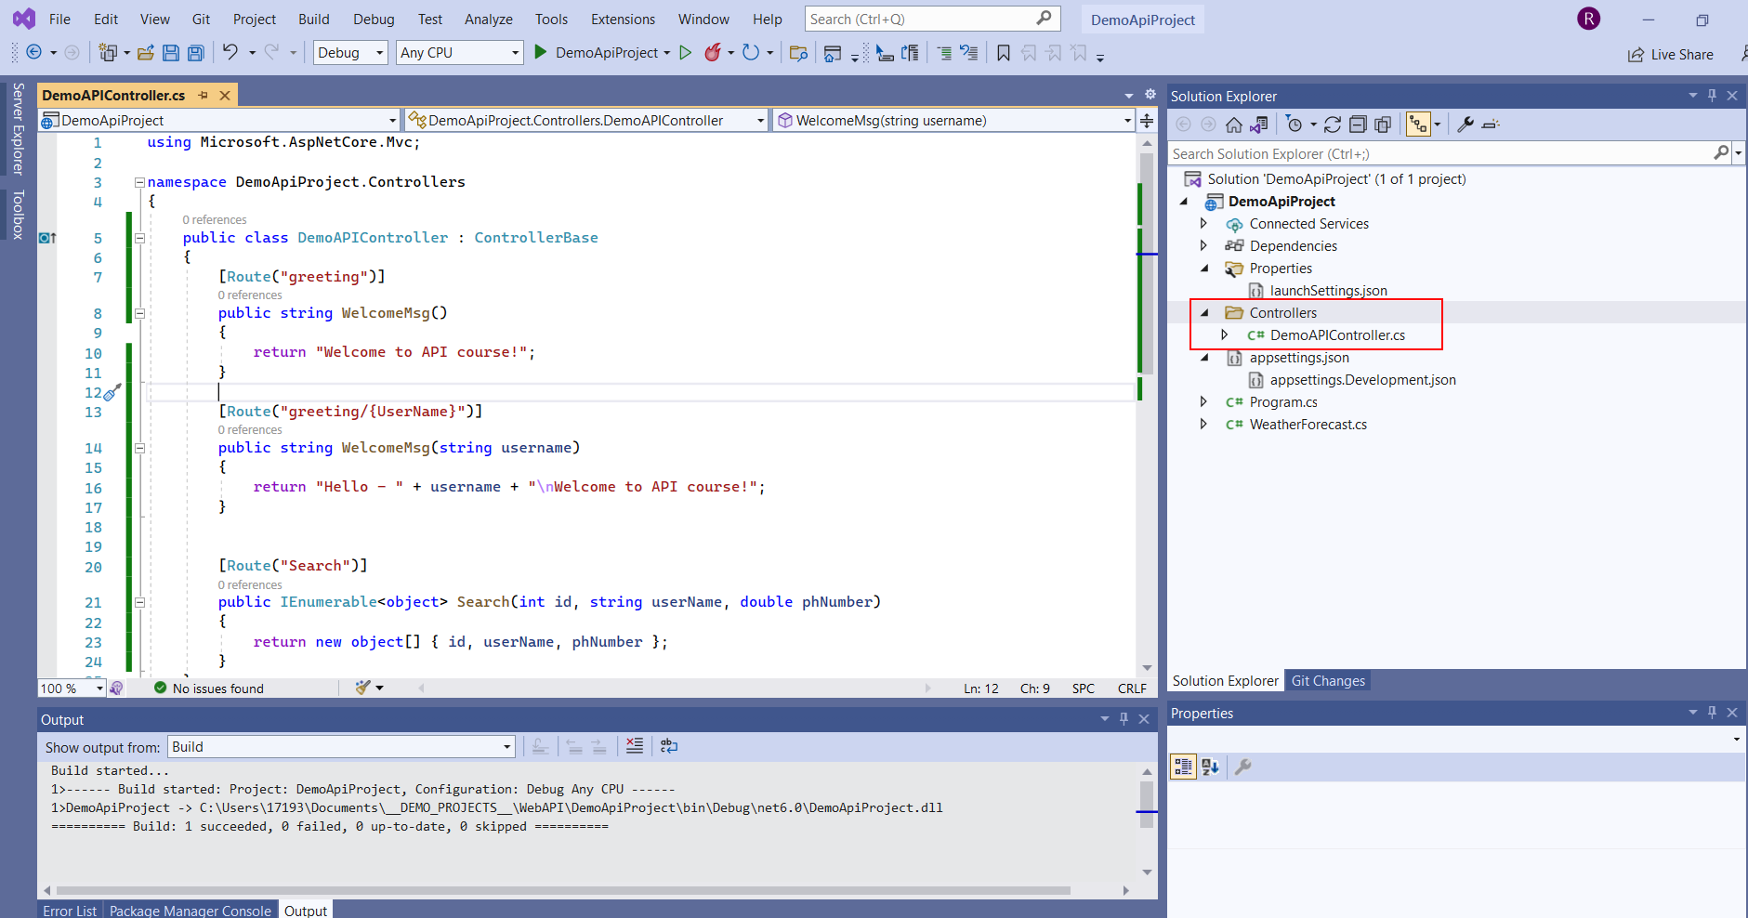Open the Any CPU platform dropdown

(x=460, y=53)
